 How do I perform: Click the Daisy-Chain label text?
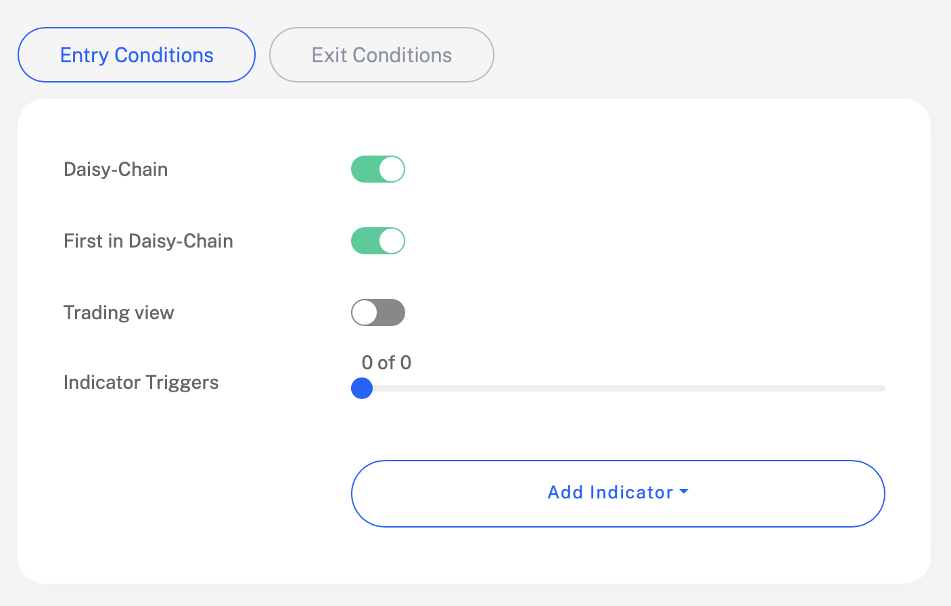click(x=116, y=169)
